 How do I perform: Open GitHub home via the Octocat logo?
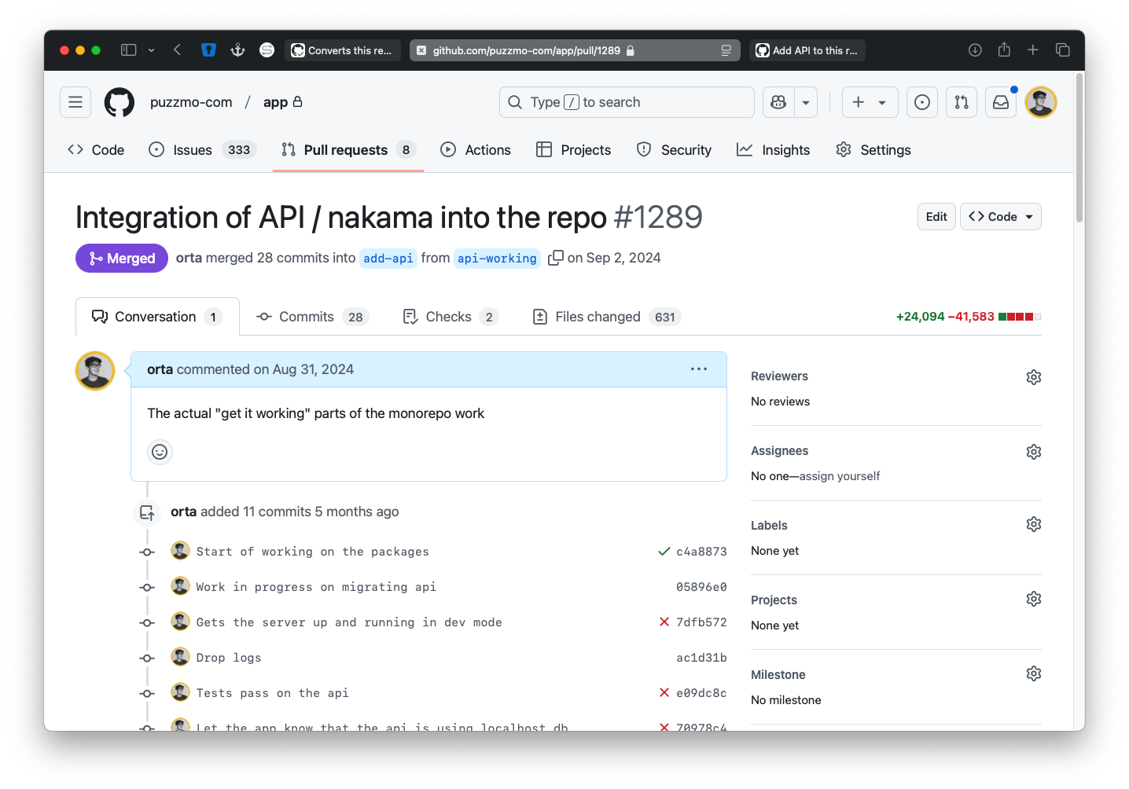click(119, 101)
